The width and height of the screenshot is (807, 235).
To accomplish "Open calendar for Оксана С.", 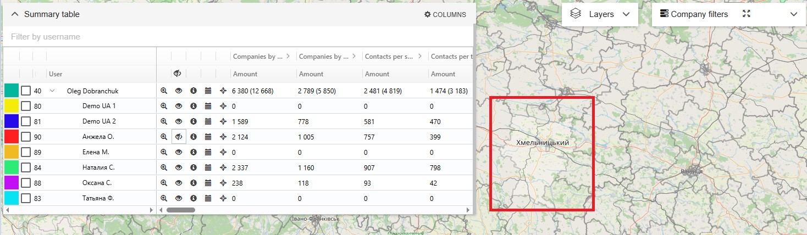I will click(x=208, y=183).
